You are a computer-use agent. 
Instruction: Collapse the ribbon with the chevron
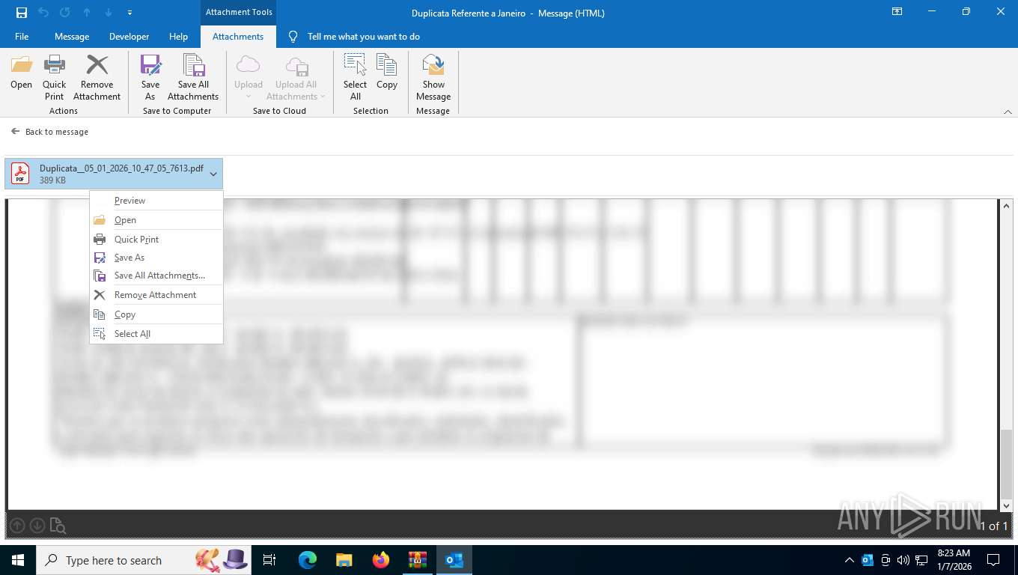(x=1007, y=112)
